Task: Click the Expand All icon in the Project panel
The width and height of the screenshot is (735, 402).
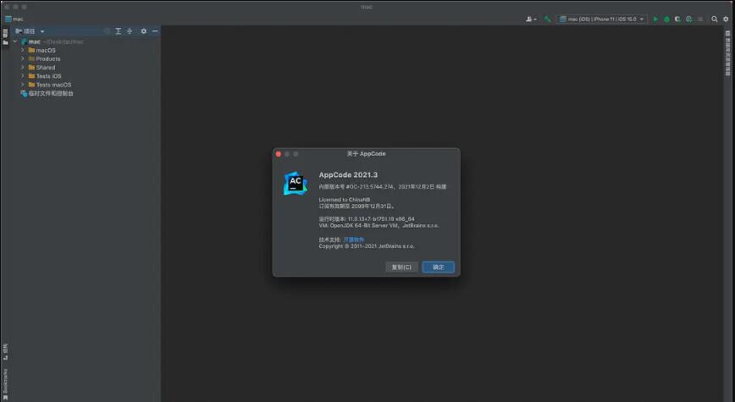Action: 119,31
